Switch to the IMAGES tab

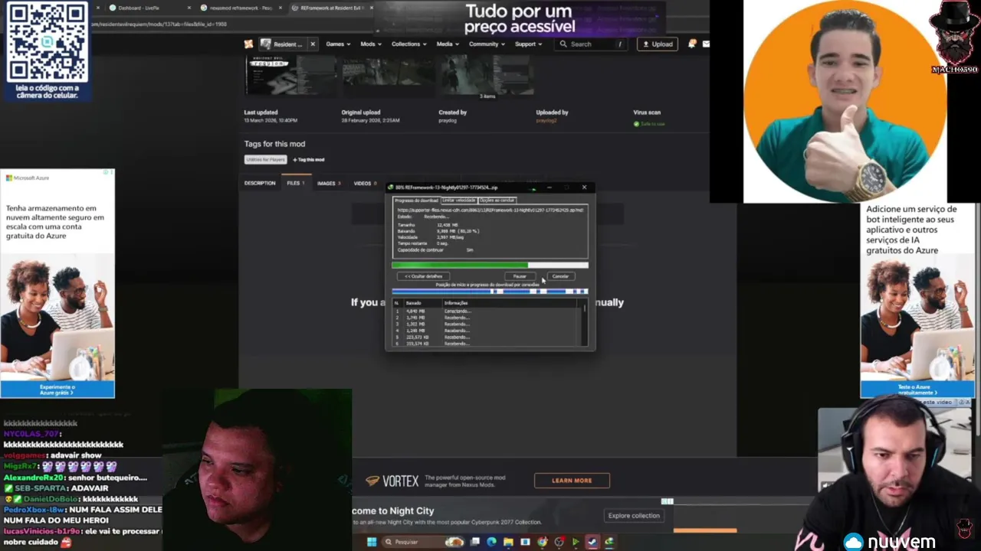[x=330, y=183]
